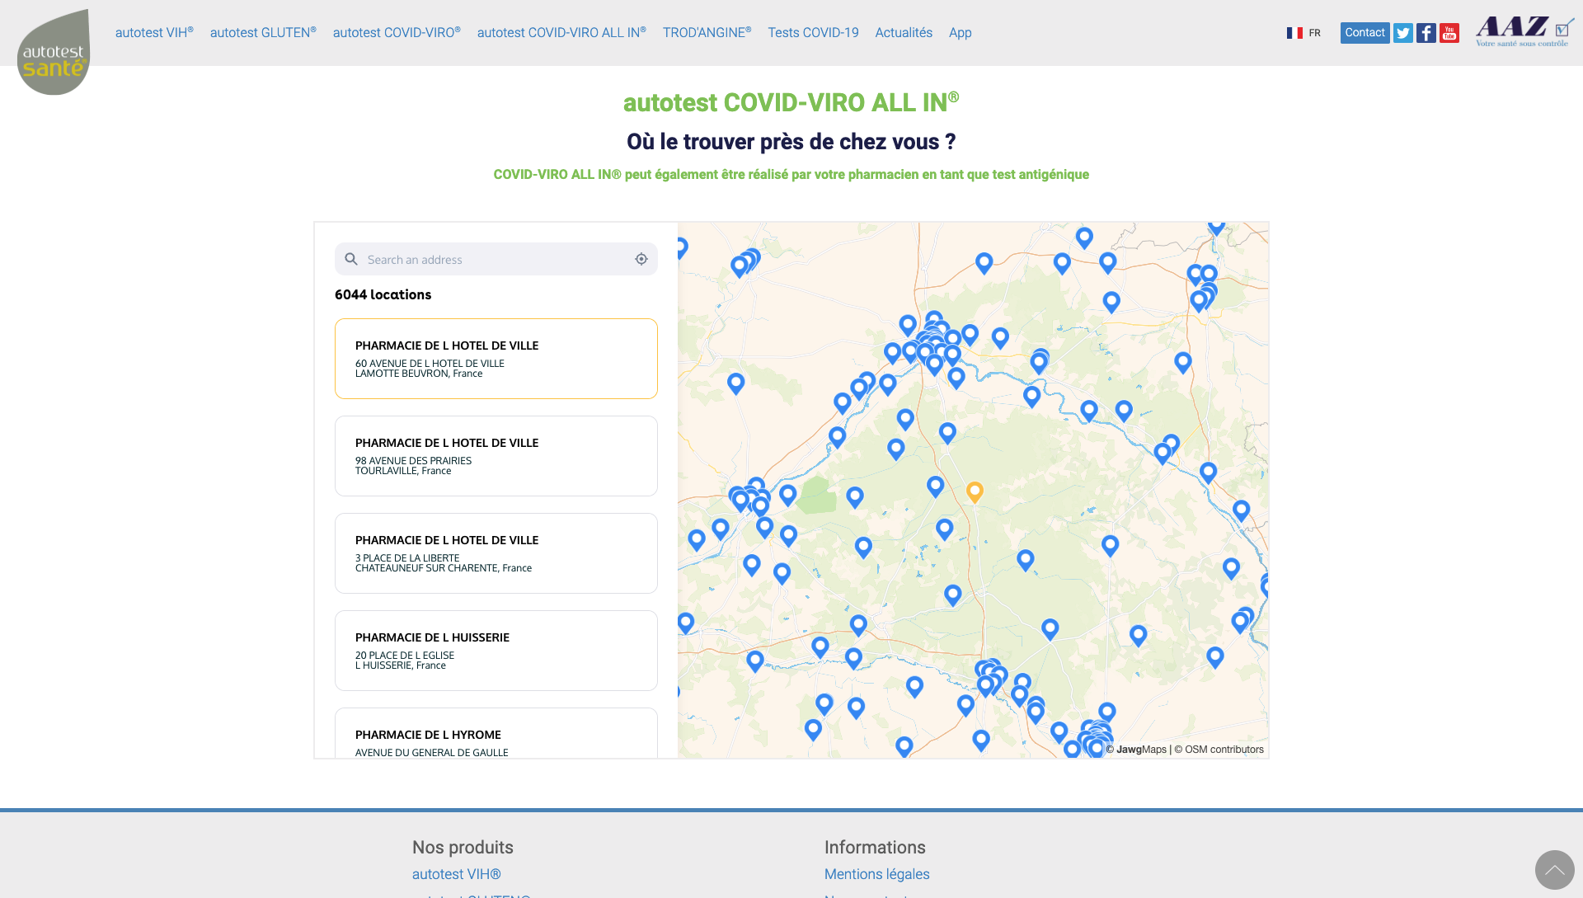Click heading Où le trouver près de chez vous
1583x898 pixels.
[791, 142]
